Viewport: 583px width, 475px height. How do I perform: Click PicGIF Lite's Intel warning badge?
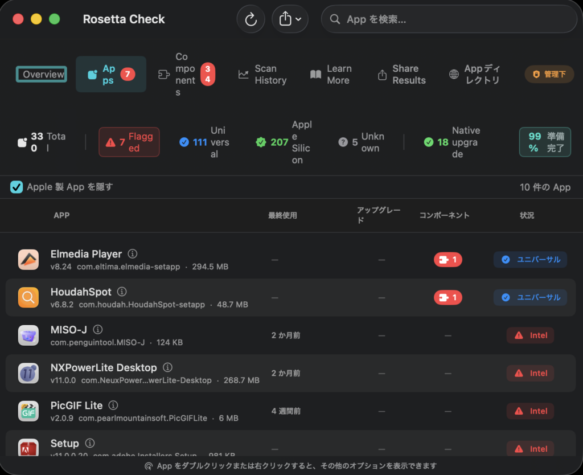tap(530, 411)
